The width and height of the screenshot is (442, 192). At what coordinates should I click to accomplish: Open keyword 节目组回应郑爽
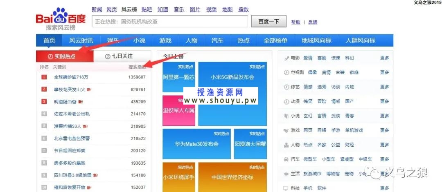[69, 151]
